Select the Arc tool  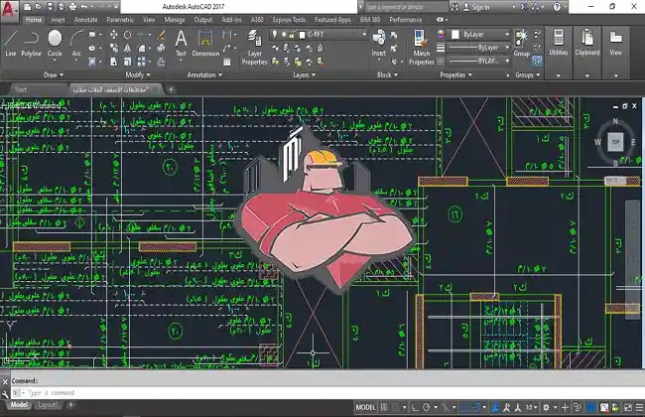tap(76, 44)
